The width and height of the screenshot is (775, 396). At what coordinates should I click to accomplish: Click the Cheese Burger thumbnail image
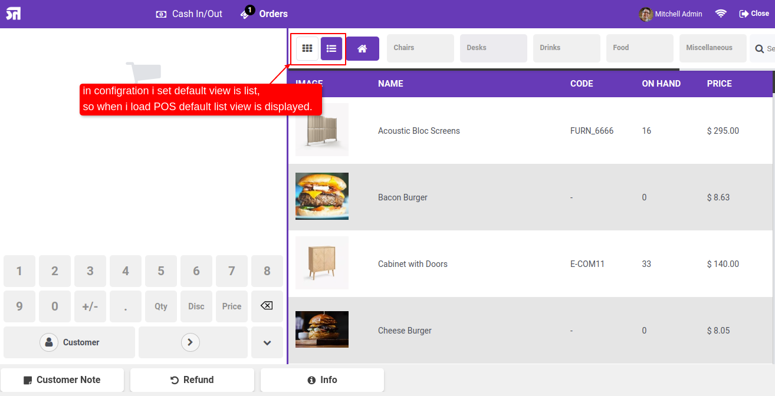coord(322,329)
